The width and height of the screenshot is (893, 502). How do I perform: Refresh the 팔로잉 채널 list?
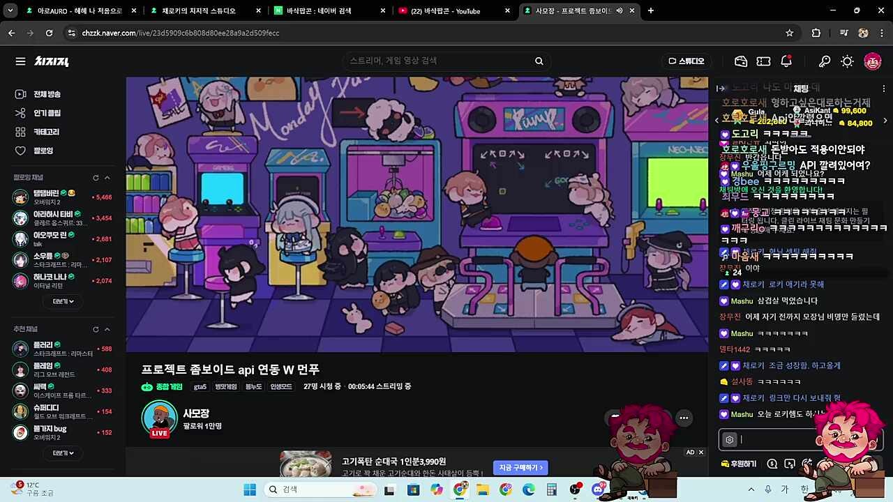pyautogui.click(x=96, y=178)
